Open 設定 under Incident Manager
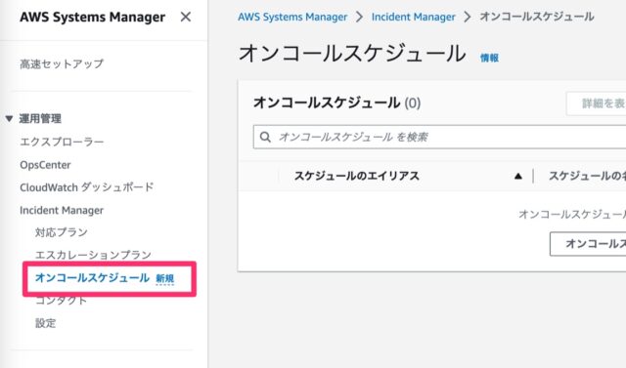The height and width of the screenshot is (368, 626). (46, 323)
